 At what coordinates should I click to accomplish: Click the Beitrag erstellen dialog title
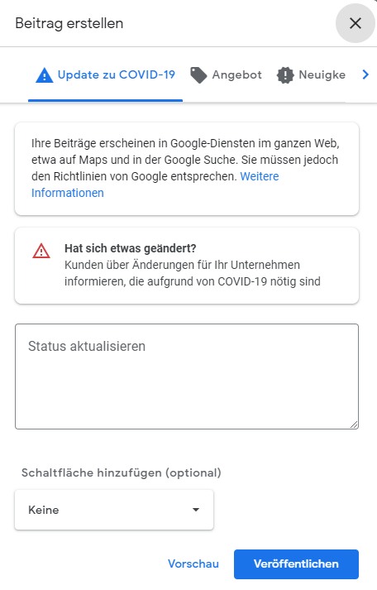pyautogui.click(x=69, y=23)
